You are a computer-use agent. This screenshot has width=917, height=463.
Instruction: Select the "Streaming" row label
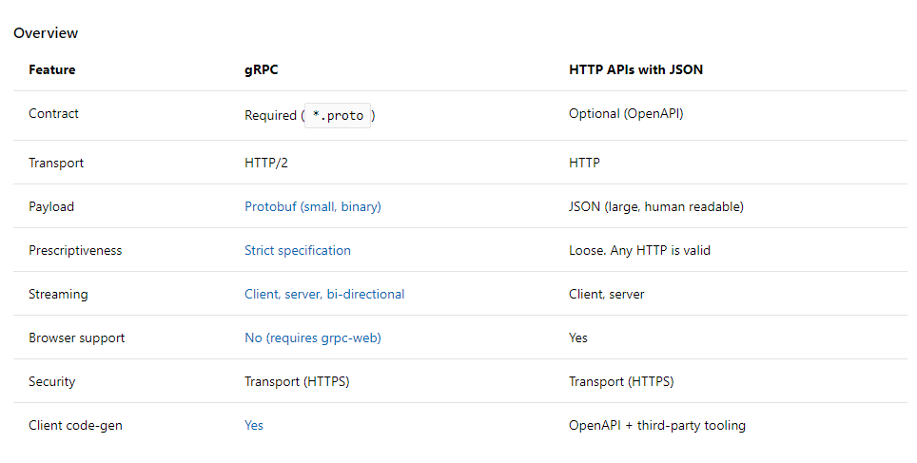58,294
